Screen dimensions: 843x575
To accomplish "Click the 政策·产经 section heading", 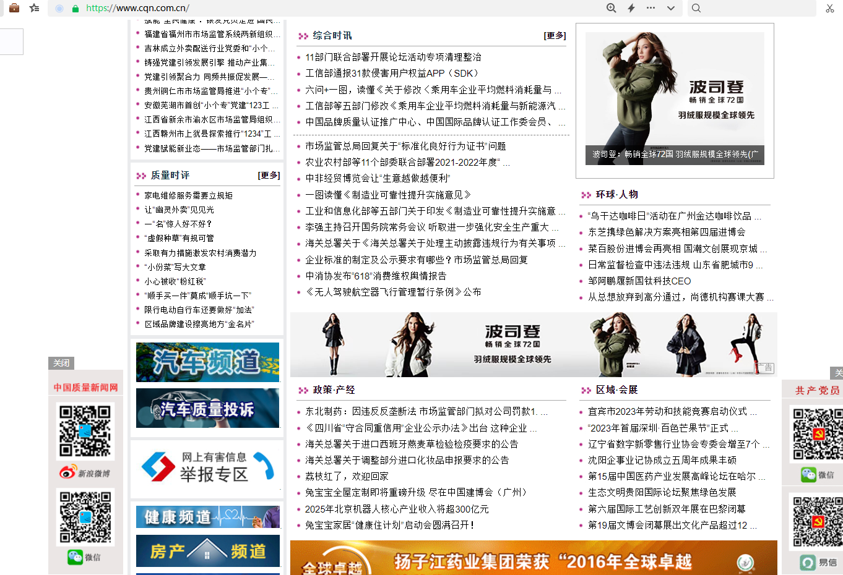I will coord(334,390).
